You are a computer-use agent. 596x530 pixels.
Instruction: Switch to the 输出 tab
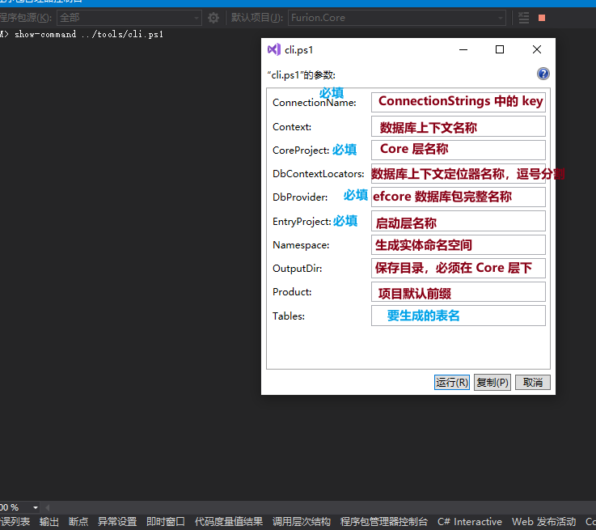click(49, 522)
